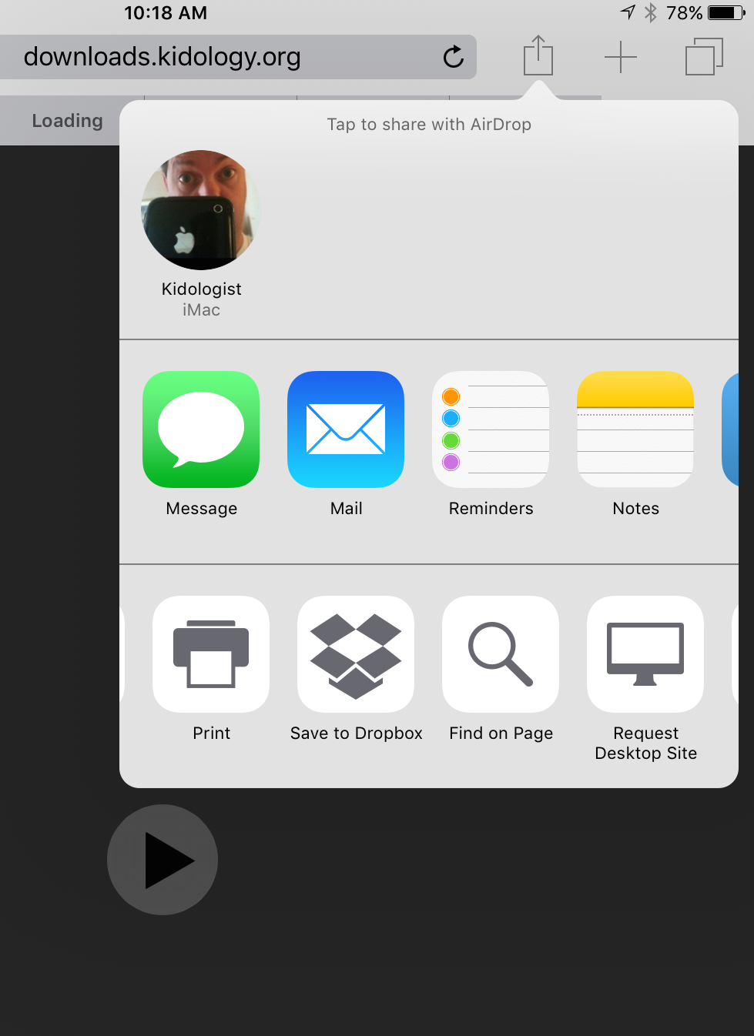Choose Save to Dropbox action
This screenshot has width=754, height=1036.
(356, 654)
